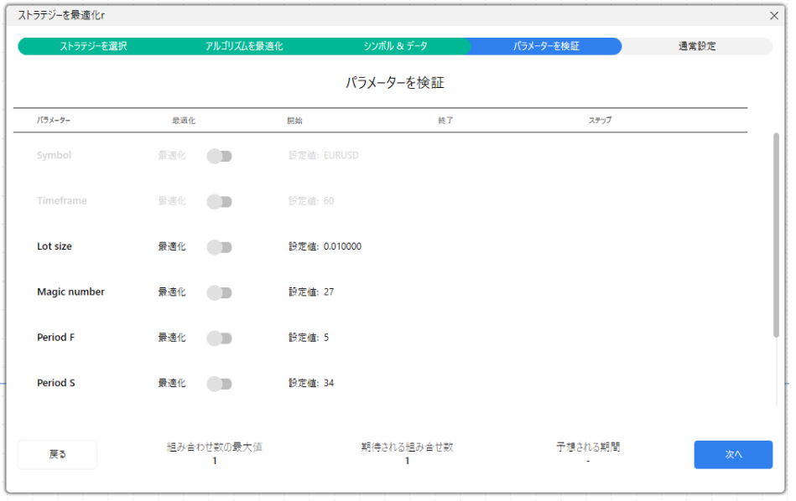Jump to the 通常設定 step
Image resolution: width=796 pixels, height=501 pixels.
(697, 46)
